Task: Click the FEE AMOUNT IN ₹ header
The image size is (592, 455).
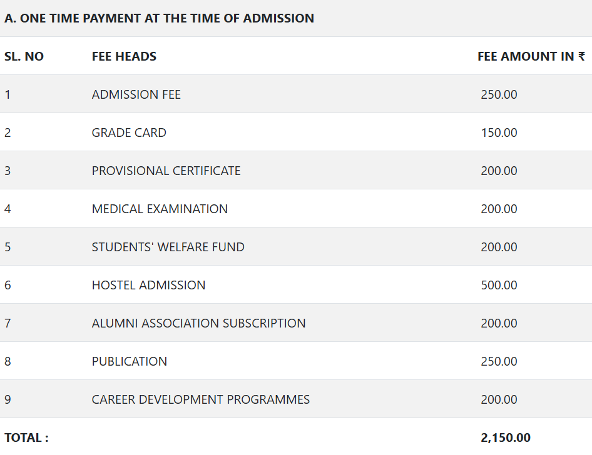Action: point(531,56)
